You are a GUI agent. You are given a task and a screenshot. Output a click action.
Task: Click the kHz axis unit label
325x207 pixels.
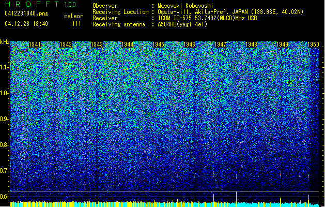click(5, 42)
